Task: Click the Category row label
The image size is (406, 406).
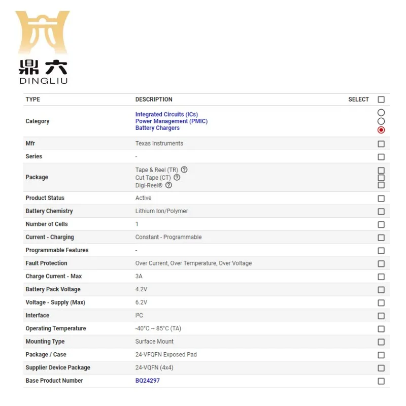Action: tap(37, 121)
